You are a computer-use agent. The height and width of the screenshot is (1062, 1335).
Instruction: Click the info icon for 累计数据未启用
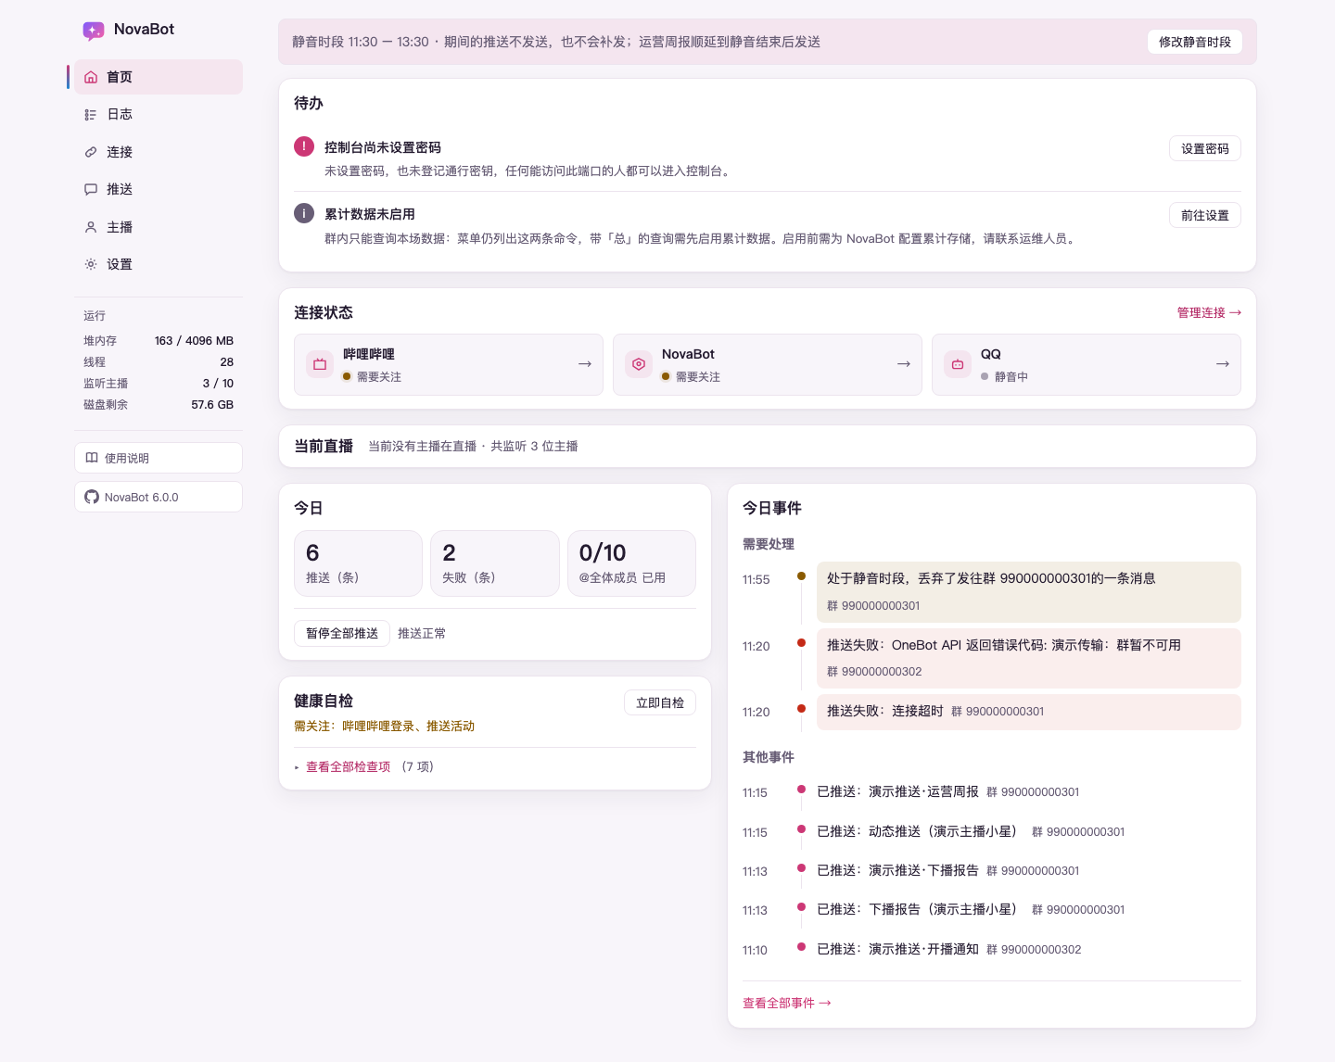point(304,213)
